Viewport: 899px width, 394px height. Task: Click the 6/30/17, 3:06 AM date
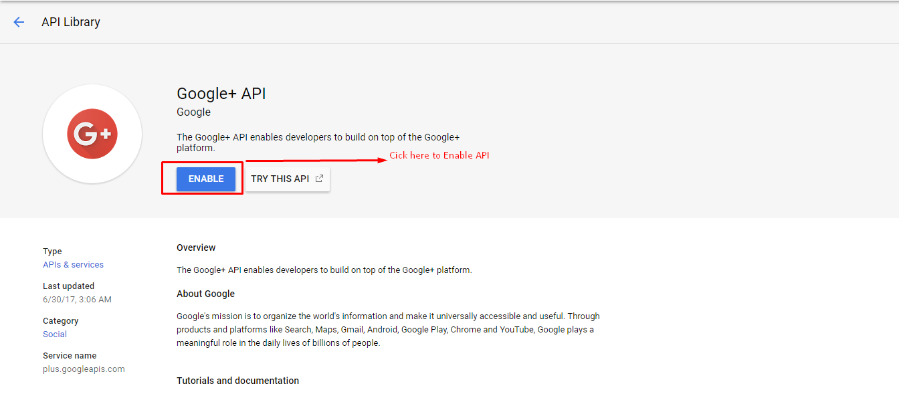[77, 300]
